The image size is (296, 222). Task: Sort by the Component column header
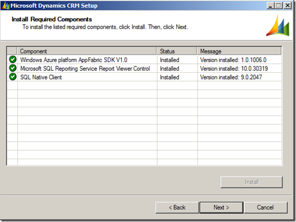pyautogui.click(x=87, y=51)
